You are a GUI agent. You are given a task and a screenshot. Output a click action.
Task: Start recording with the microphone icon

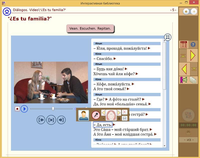point(95,115)
